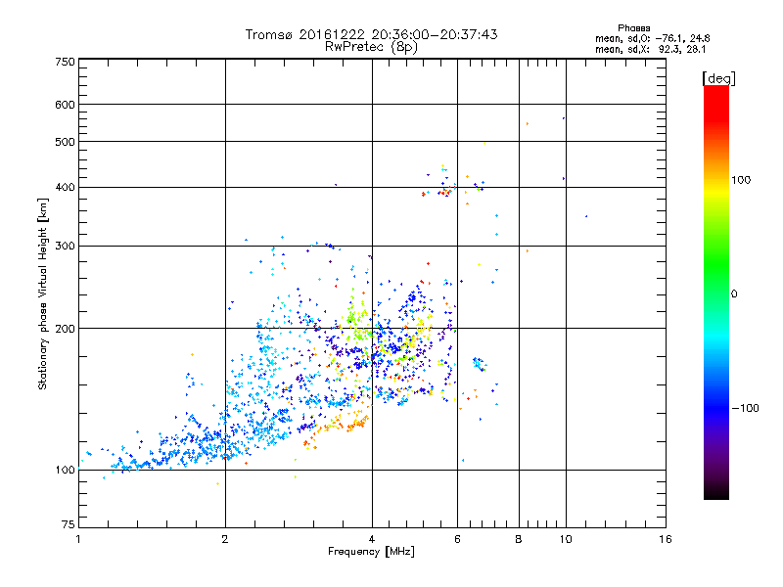The width and height of the screenshot is (783, 587).
Task: Click the 'Phases' statistics heading
Action: (633, 28)
